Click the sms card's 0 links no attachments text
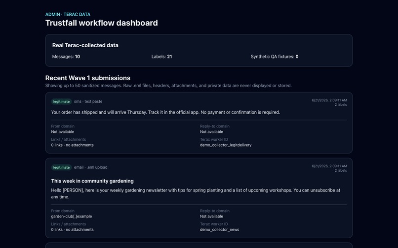This screenshot has height=248, width=398. 72,145
